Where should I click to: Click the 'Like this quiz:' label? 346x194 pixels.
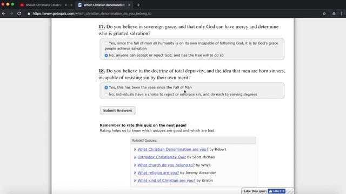255,191
